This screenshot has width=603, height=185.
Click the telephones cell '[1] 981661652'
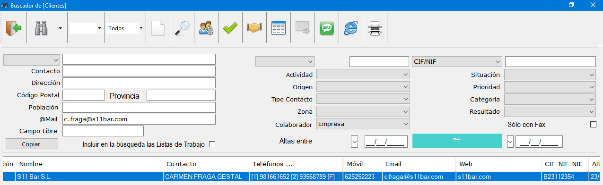(x=296, y=177)
